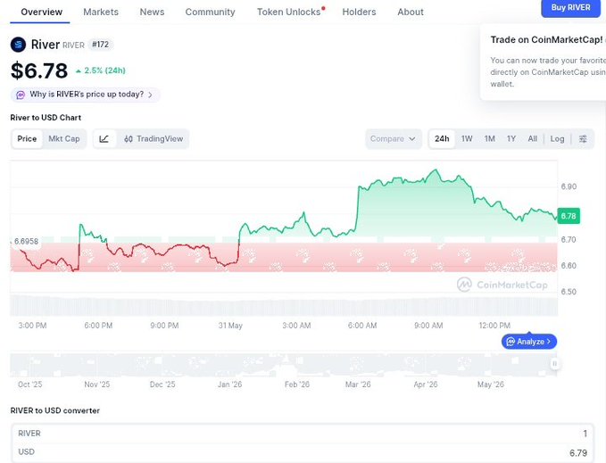The height and width of the screenshot is (463, 606).
Task: Click the TradingView candlestick icon
Action: 129,139
